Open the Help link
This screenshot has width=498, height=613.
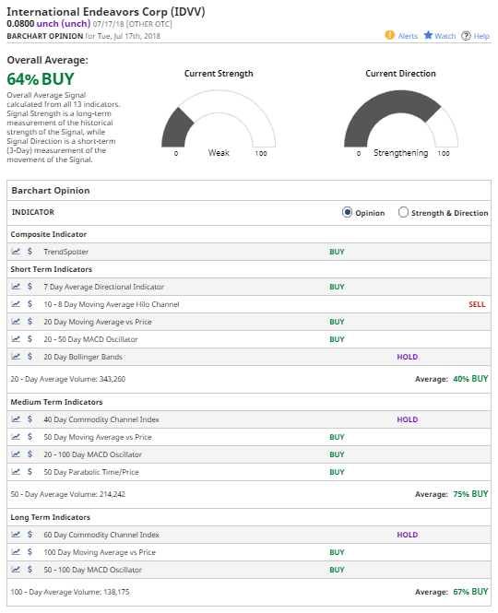point(481,36)
